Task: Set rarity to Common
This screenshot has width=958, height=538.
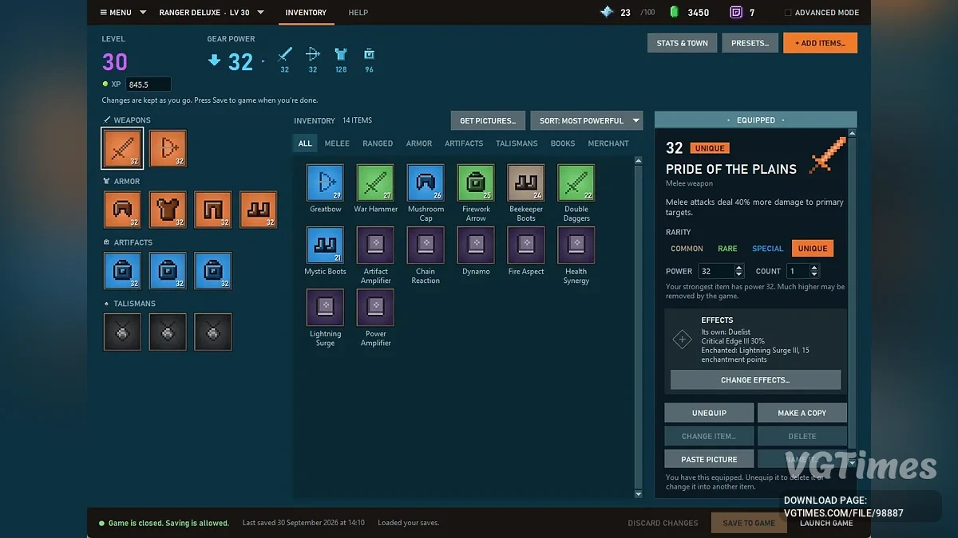Action: click(687, 249)
